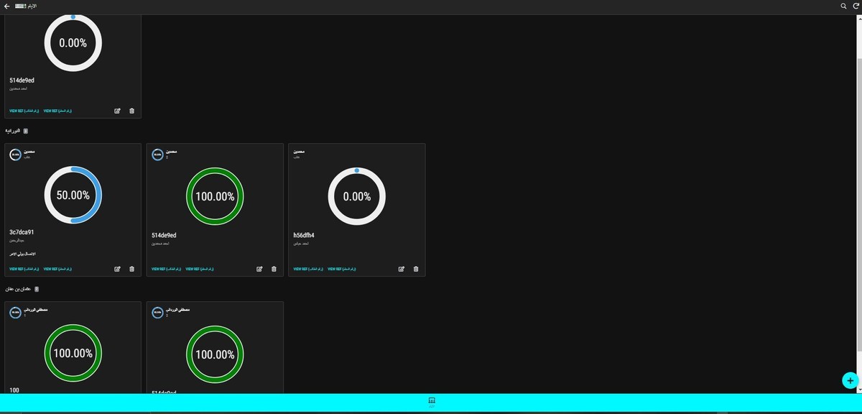Click the 0.00% ring above 514de9ed
Image resolution: width=862 pixels, height=414 pixels.
[73, 42]
